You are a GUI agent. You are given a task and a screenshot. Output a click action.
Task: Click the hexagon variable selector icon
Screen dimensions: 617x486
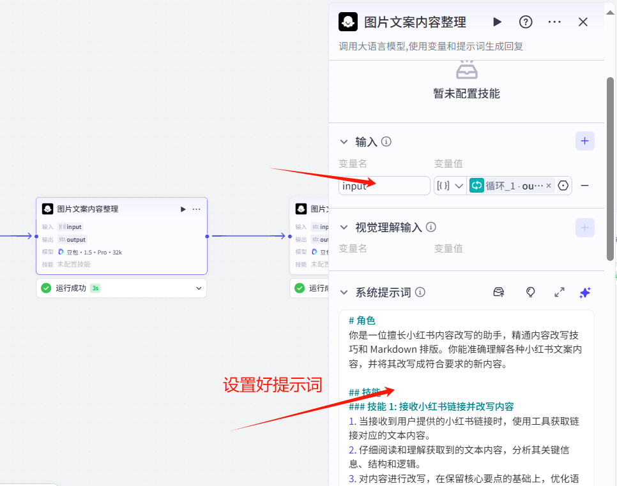click(563, 186)
